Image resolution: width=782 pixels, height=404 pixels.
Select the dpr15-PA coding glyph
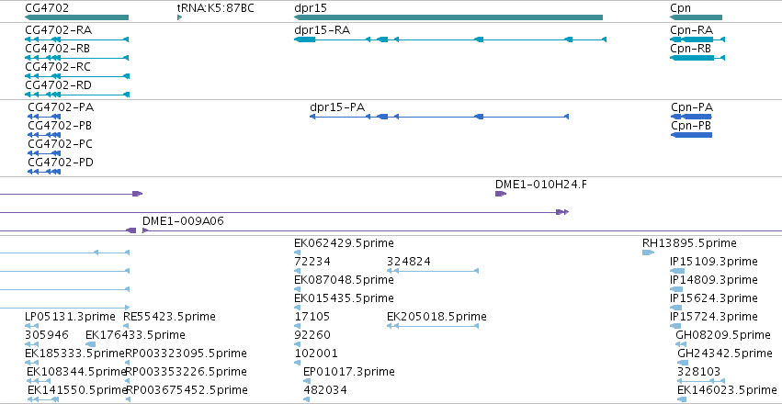(x=439, y=117)
